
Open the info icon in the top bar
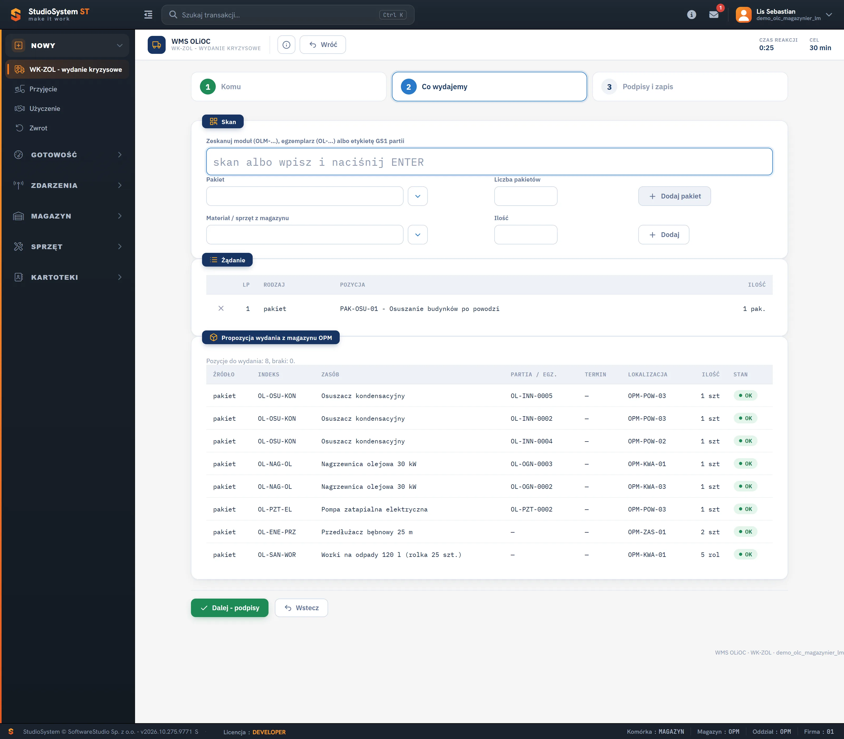tap(692, 15)
